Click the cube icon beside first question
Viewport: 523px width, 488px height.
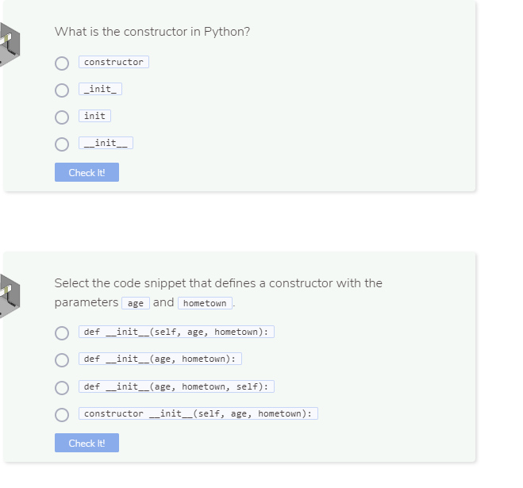coord(10,44)
